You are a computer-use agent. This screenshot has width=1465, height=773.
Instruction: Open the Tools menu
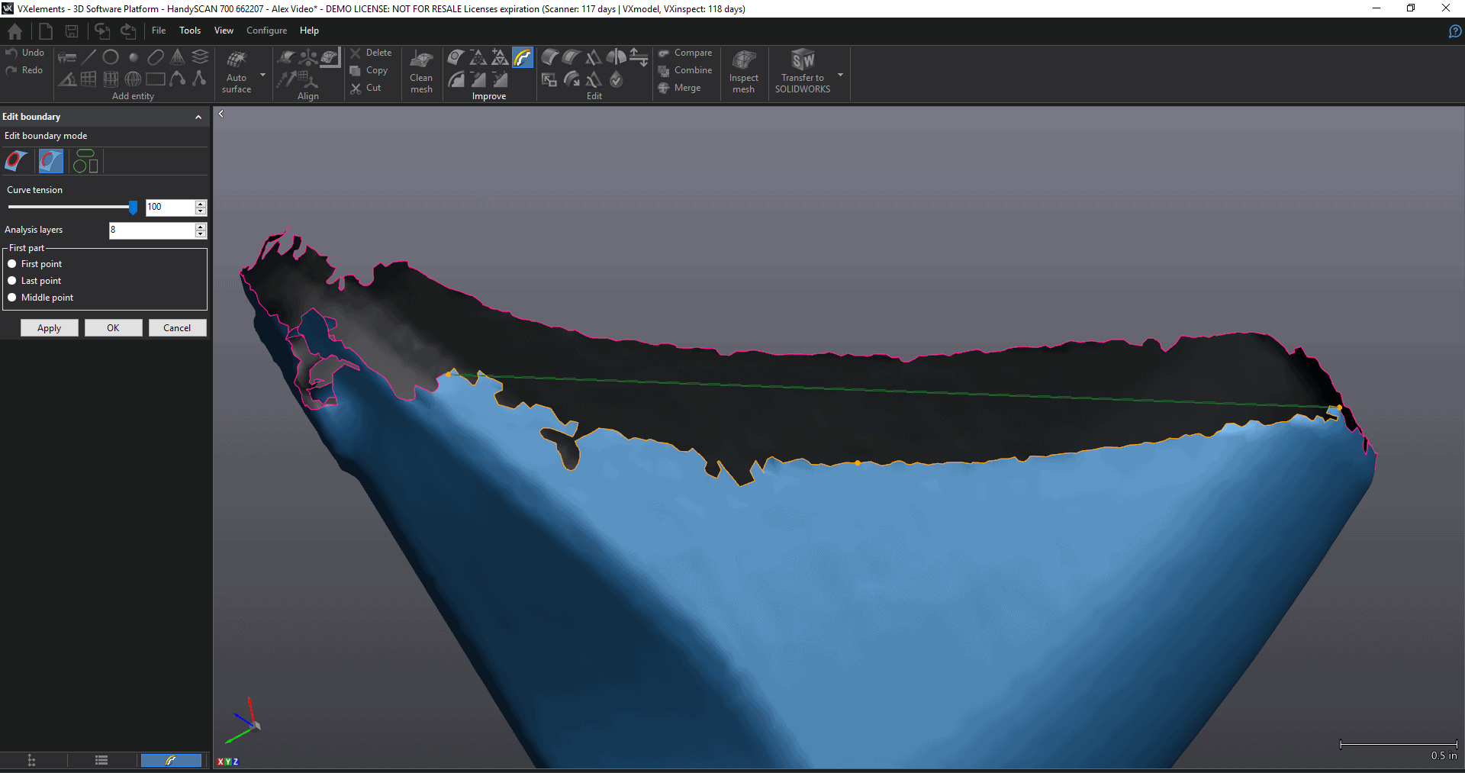(x=190, y=31)
